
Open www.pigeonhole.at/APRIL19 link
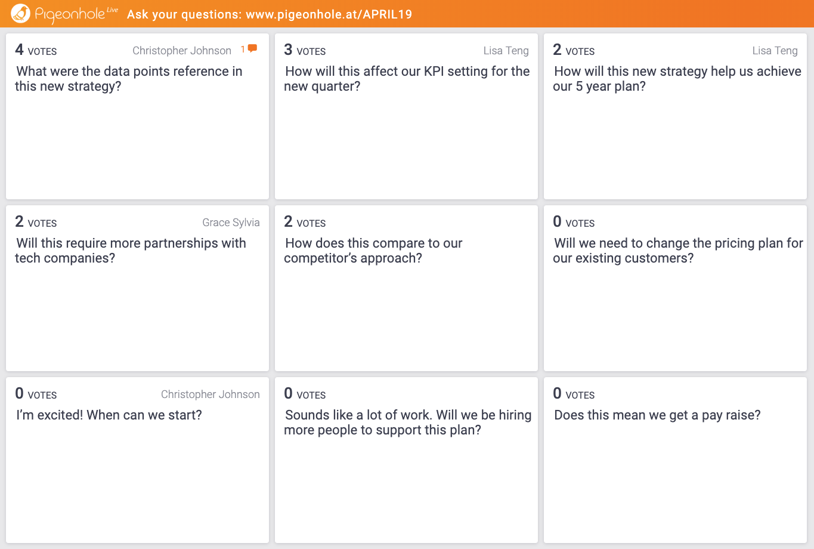pos(327,14)
